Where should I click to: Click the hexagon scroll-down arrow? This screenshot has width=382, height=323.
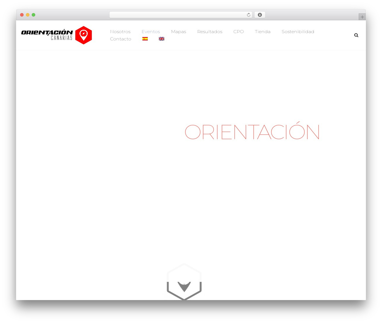[184, 282]
